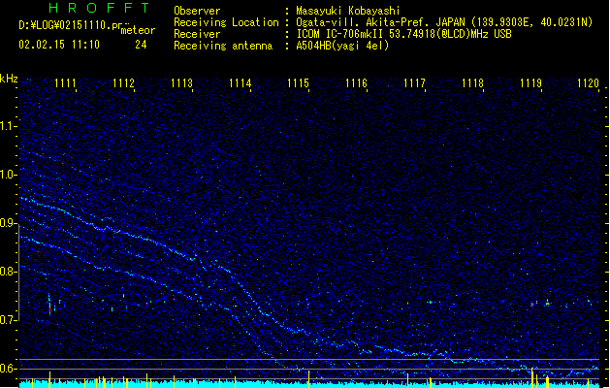Click the red meteor echo near 1111
Viewport: 610px width, 388px height.
[x=49, y=308]
